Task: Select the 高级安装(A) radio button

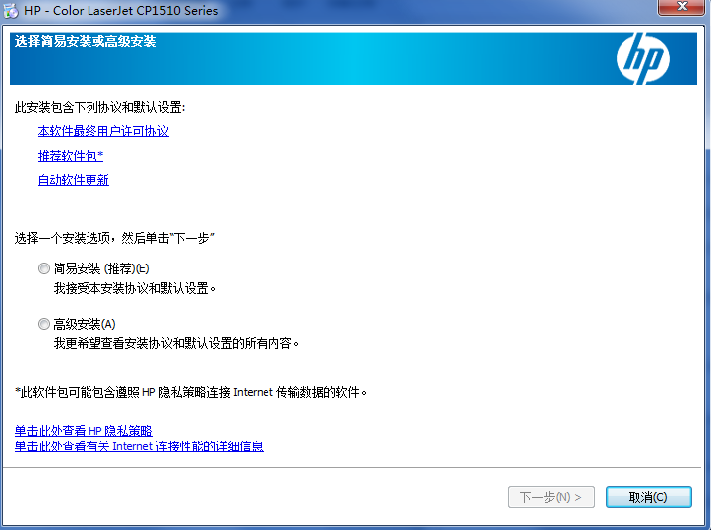Action: (x=44, y=324)
